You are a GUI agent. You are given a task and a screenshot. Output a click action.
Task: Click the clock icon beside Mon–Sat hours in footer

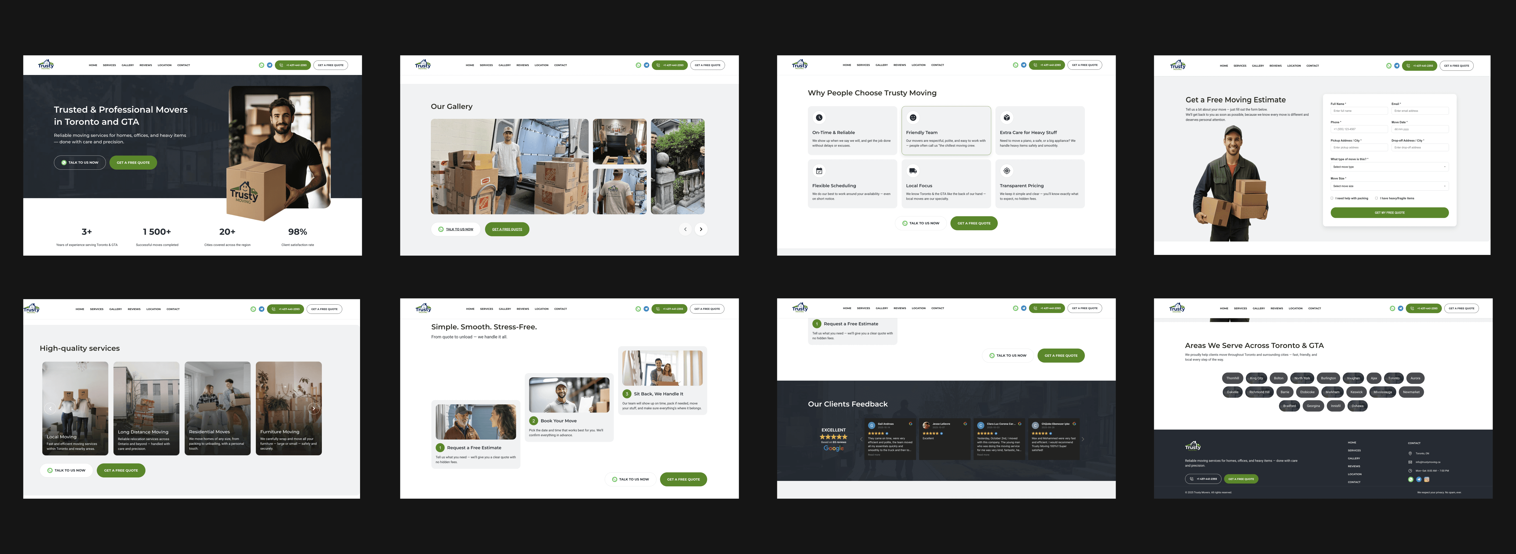1410,471
